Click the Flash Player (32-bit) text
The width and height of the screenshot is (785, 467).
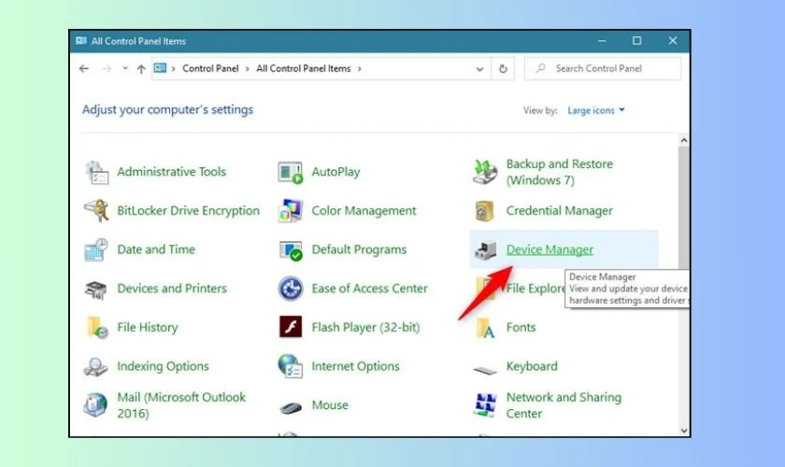[365, 327]
